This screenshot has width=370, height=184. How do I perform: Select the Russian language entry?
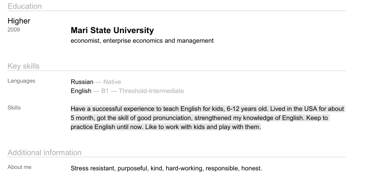[x=82, y=82]
